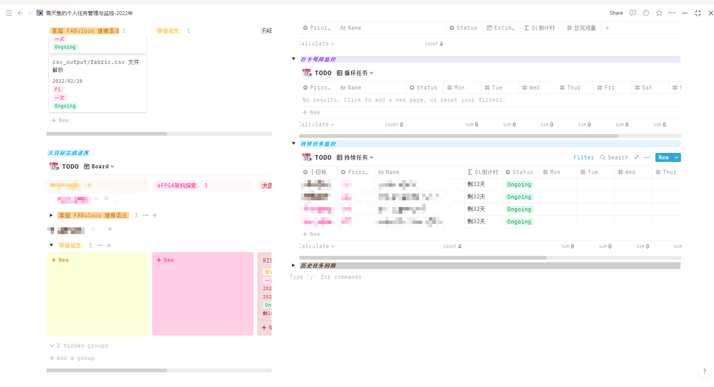Favorite this page with the star icon
The height and width of the screenshot is (387, 714).
(659, 13)
